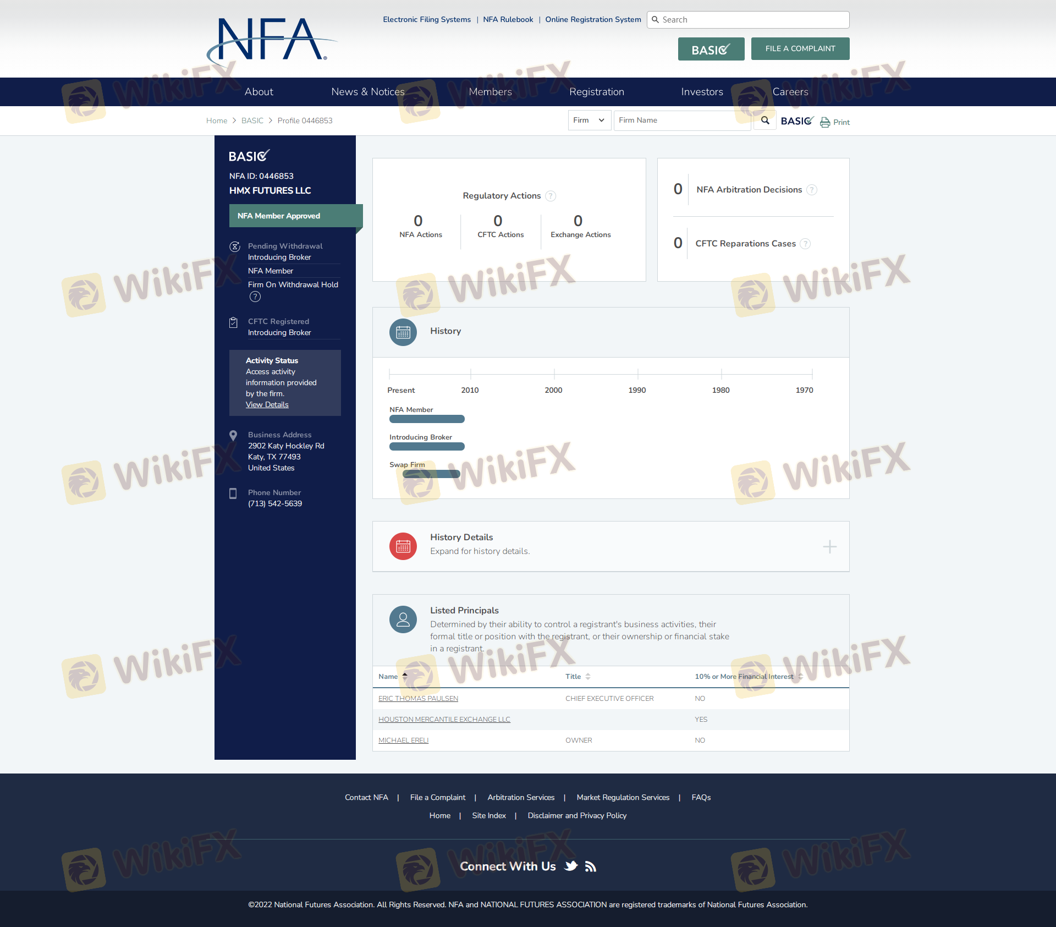The height and width of the screenshot is (927, 1056).
Task: Open the Registration menu
Action: [597, 92]
